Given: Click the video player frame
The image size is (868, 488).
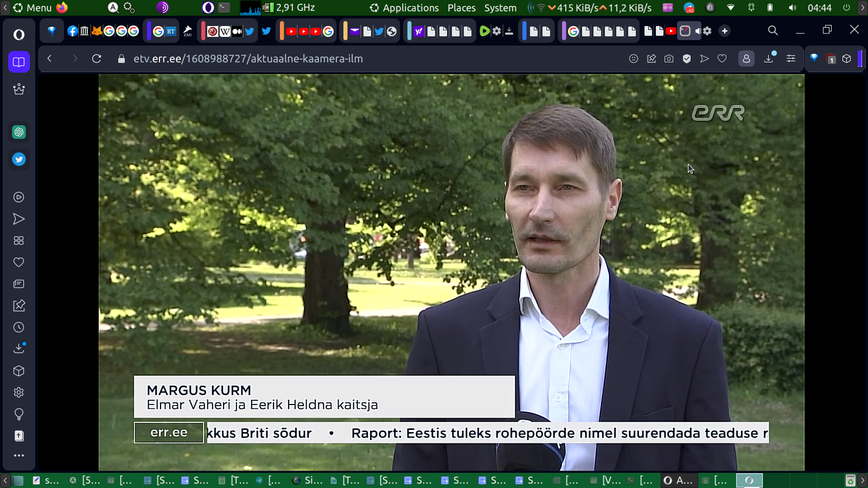Looking at the screenshot, I should [451, 273].
